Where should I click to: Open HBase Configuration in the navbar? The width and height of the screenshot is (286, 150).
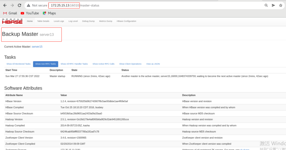coord(126,21)
